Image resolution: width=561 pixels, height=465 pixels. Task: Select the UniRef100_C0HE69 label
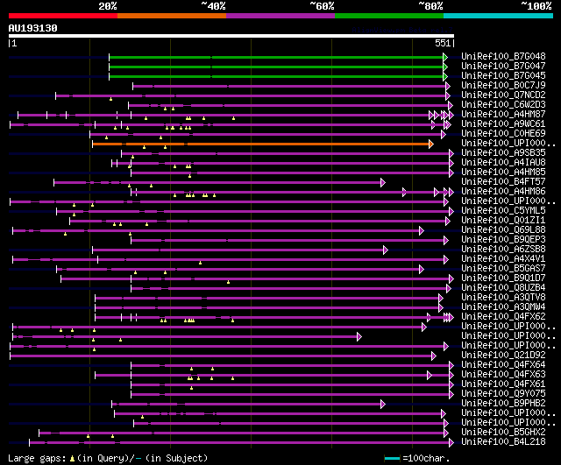[x=503, y=134]
